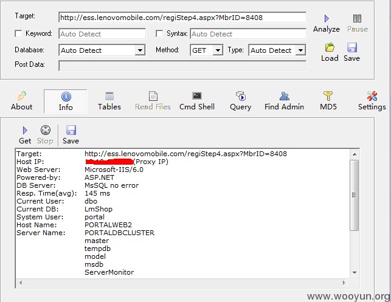Select the 'msdb' database entry
Viewport: 391px width, 302px height.
94,264
